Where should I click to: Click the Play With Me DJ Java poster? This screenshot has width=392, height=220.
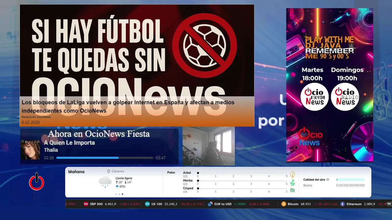pos(330,85)
